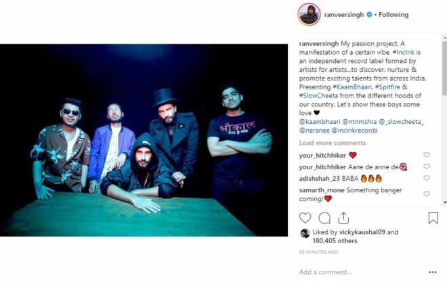447x283 pixels.
Task: Click Following next to ranveersingh
Action: pyautogui.click(x=393, y=14)
